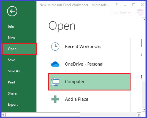Click the Computer monitor icon

55,82
